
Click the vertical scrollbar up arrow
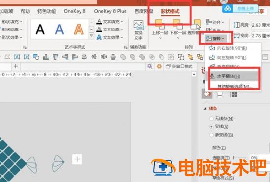(194, 74)
